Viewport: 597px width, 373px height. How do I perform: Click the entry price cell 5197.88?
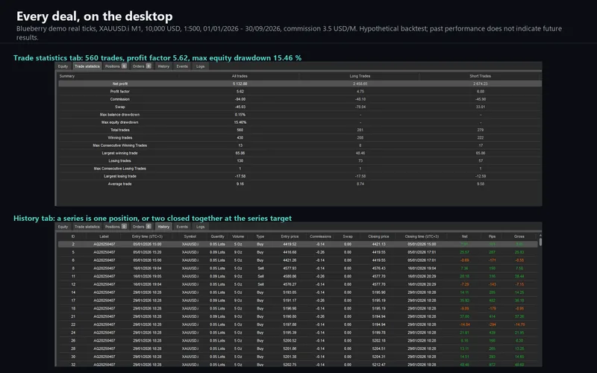[x=290, y=325]
